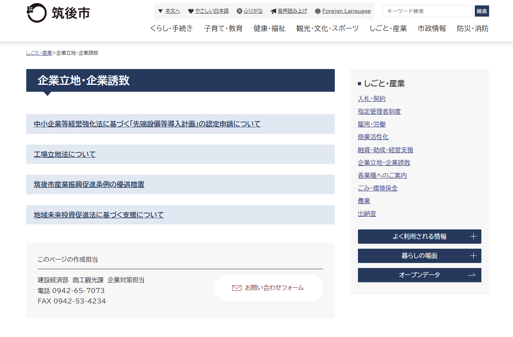Open くらし・手続き menu
This screenshot has height=337, width=513.
[172, 28]
